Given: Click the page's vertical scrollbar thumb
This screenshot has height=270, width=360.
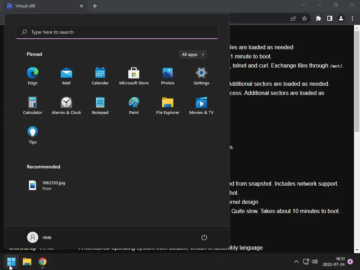Looking at the screenshot, I should [x=357, y=81].
